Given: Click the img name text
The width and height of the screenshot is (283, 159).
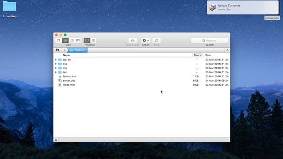Looking at the screenshot, I should point(65,68).
